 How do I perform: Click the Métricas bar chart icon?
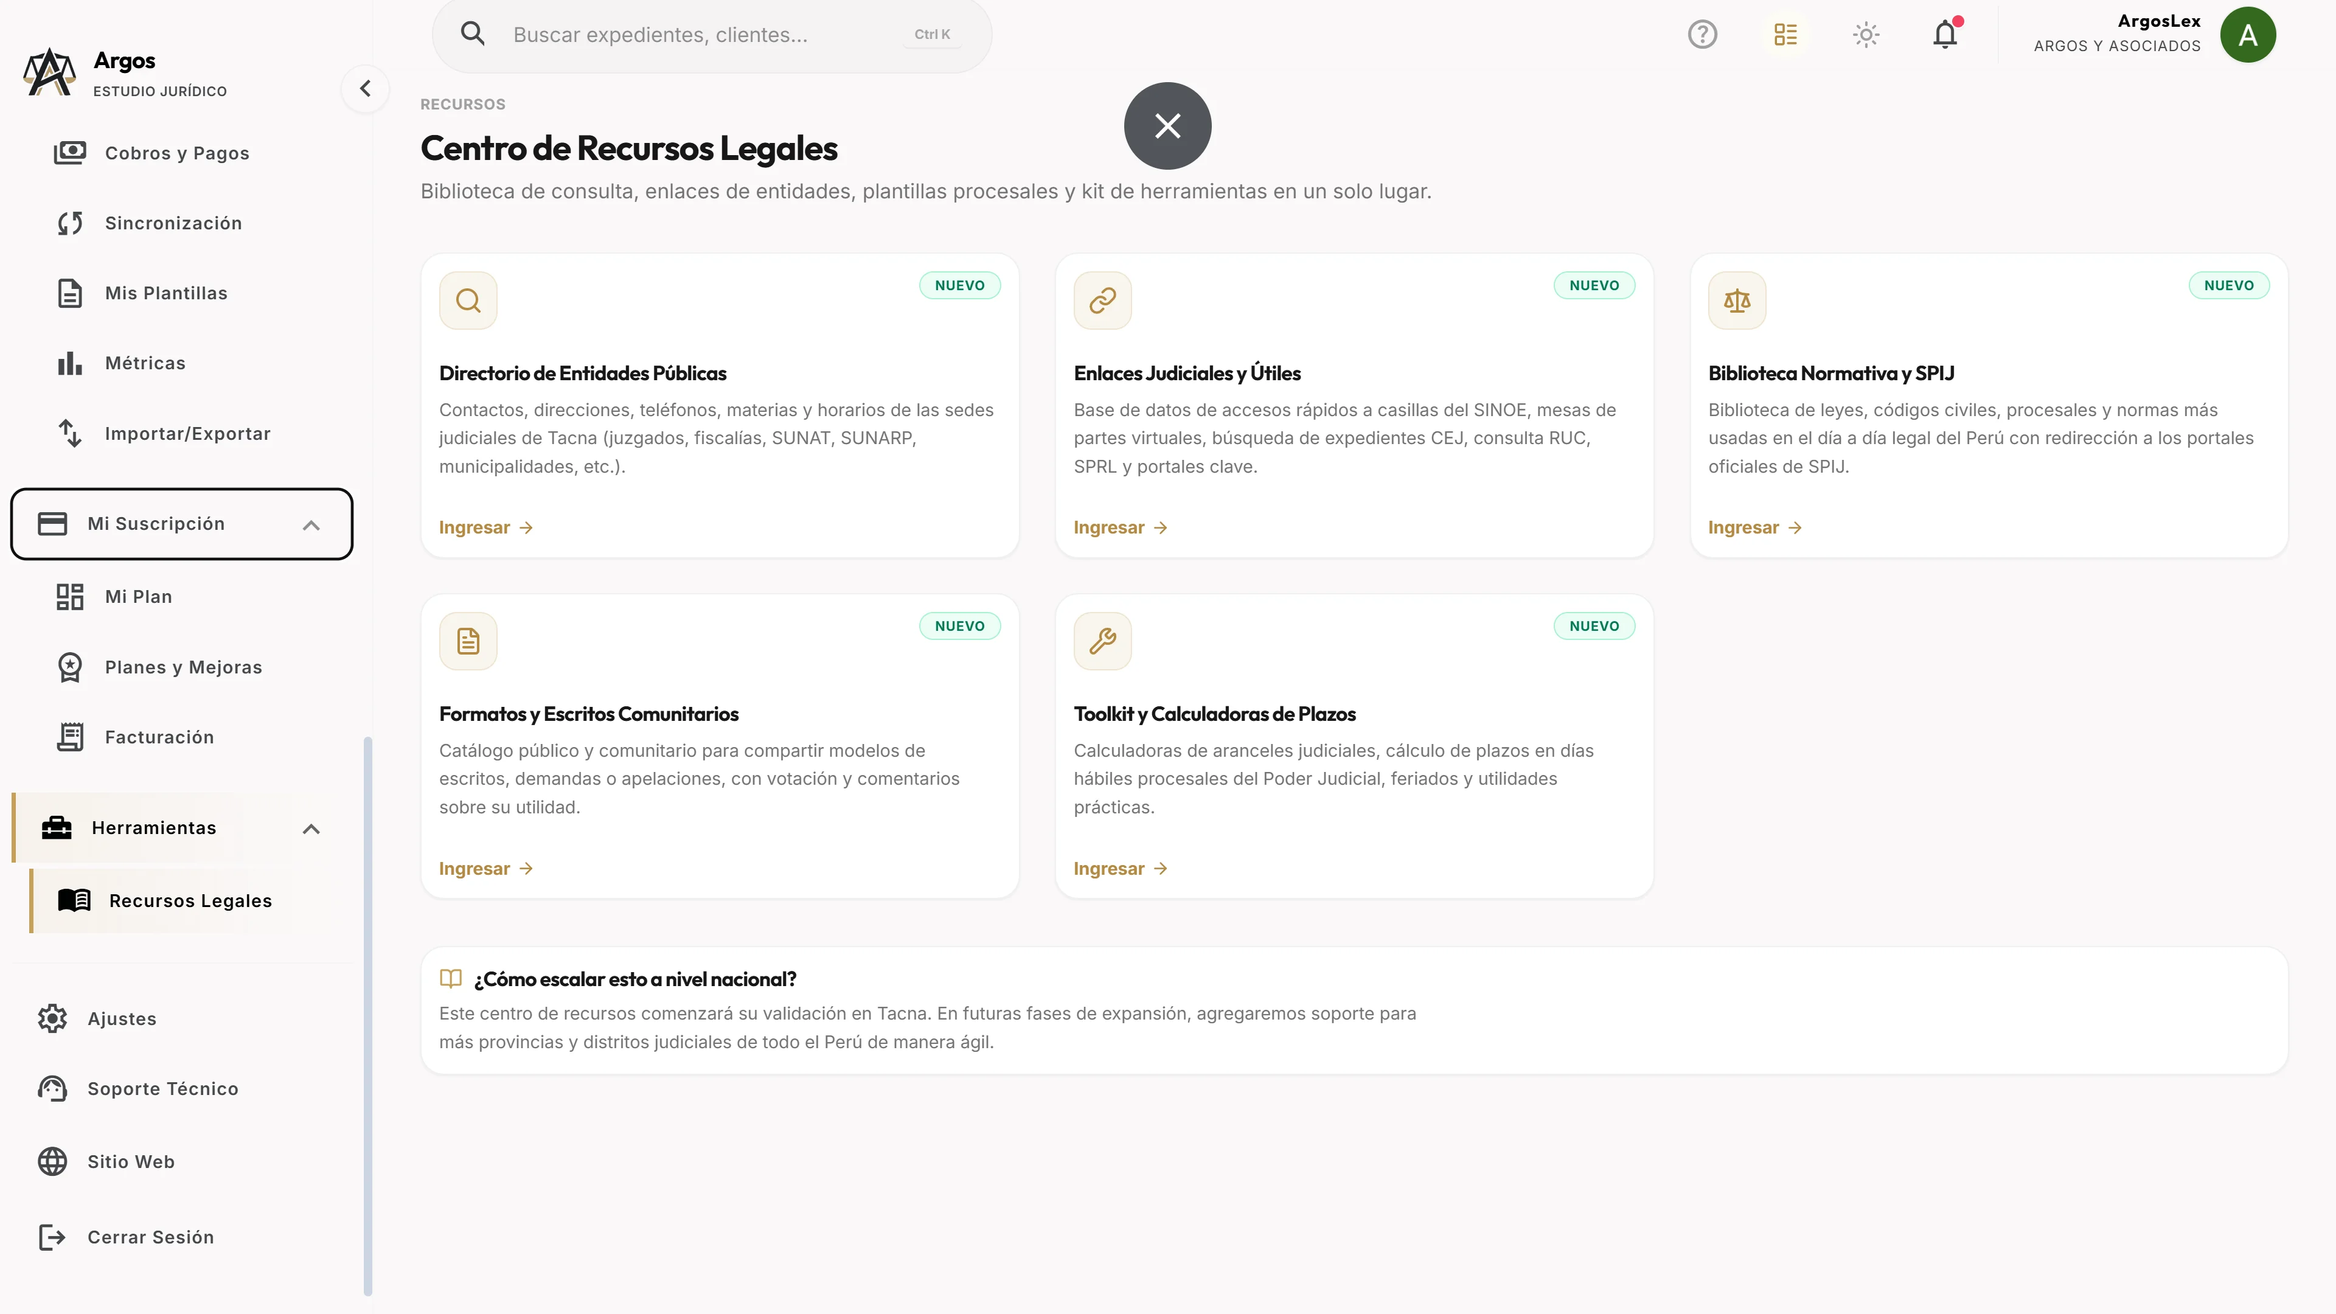coord(70,364)
